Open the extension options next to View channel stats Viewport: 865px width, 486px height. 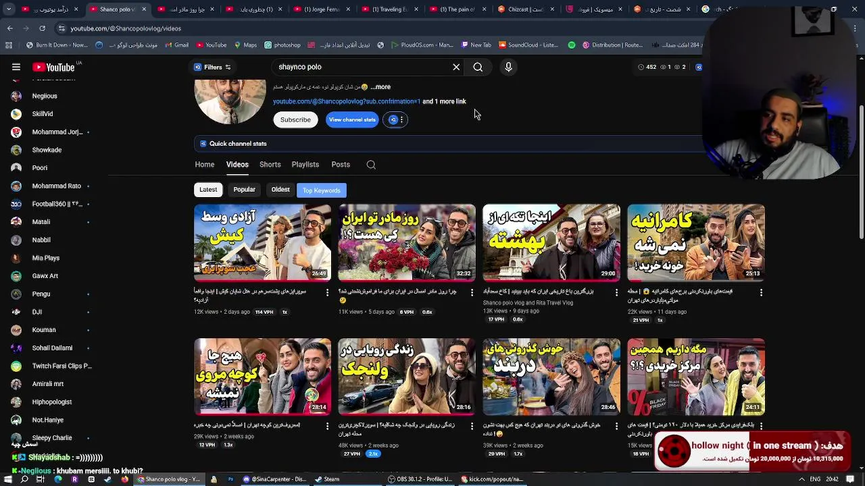click(x=395, y=119)
